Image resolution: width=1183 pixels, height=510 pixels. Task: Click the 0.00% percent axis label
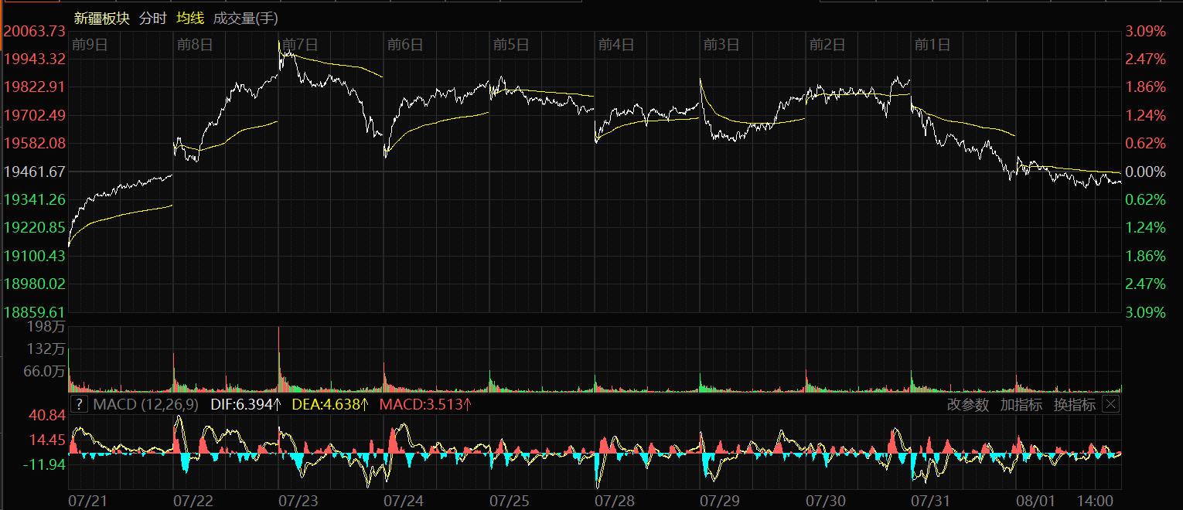pyautogui.click(x=1145, y=171)
